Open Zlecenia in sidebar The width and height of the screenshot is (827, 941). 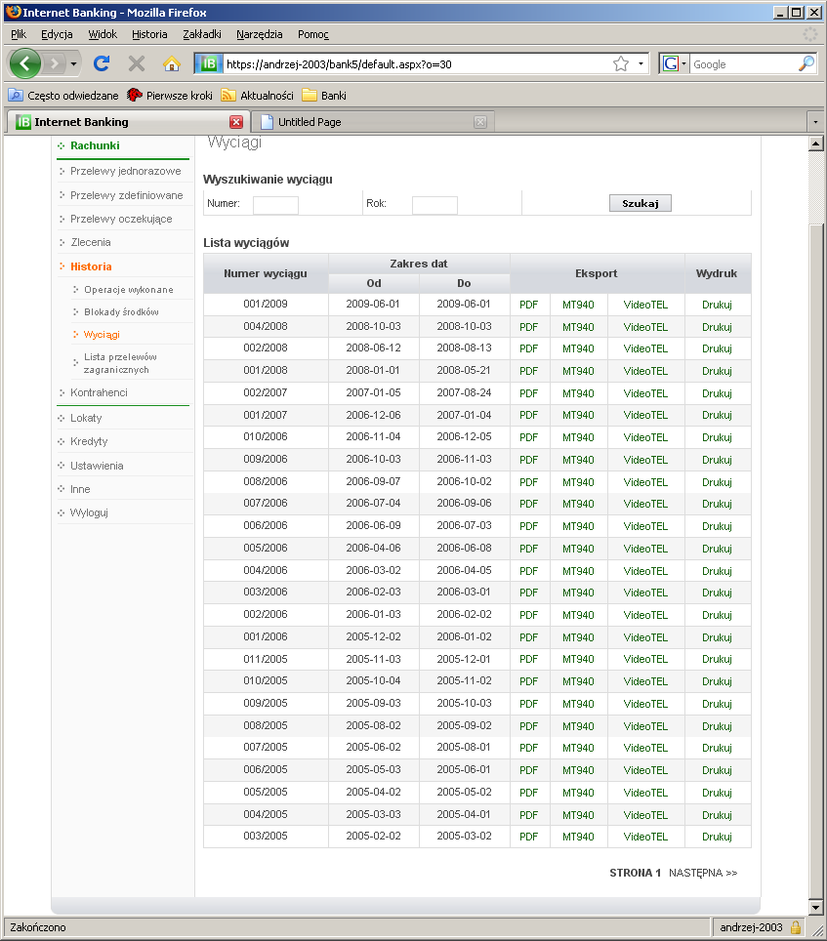[91, 242]
